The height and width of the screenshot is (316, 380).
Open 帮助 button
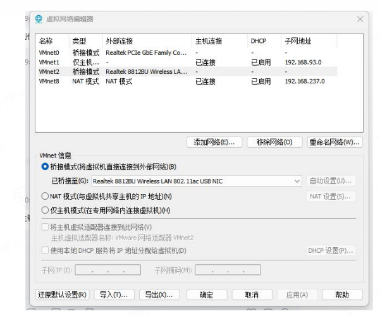(x=343, y=295)
